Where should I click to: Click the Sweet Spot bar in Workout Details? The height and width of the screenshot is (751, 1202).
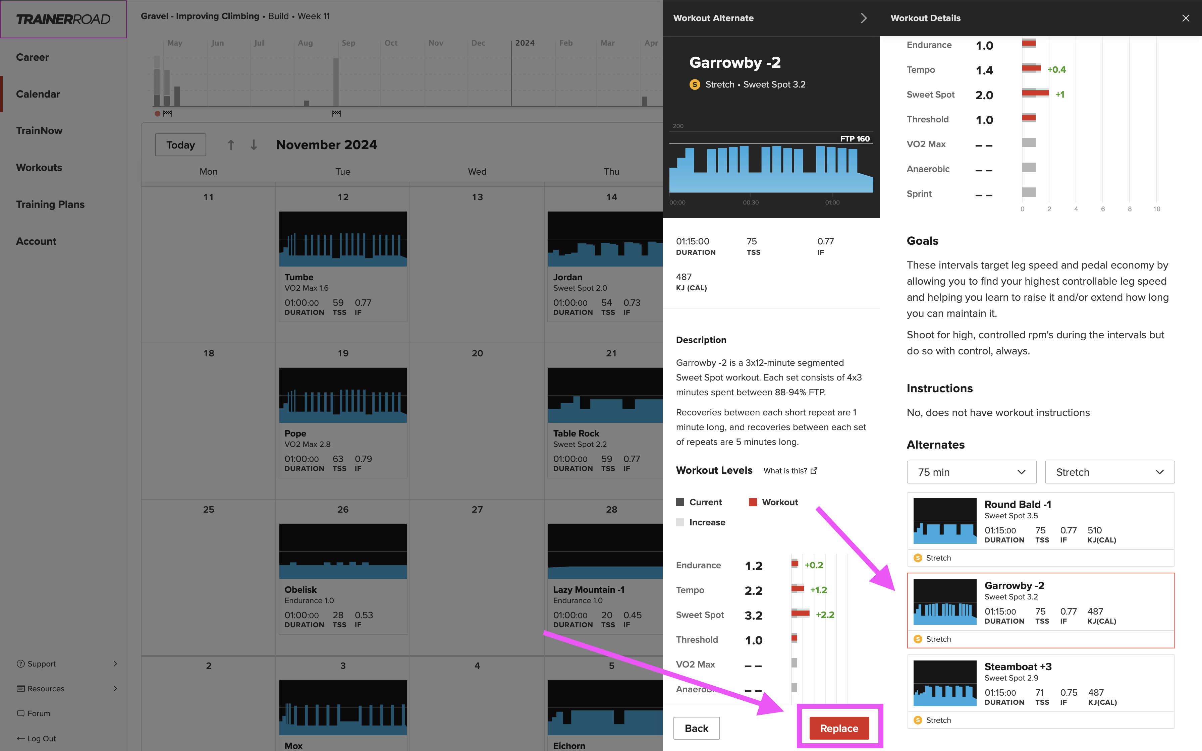(1036, 93)
